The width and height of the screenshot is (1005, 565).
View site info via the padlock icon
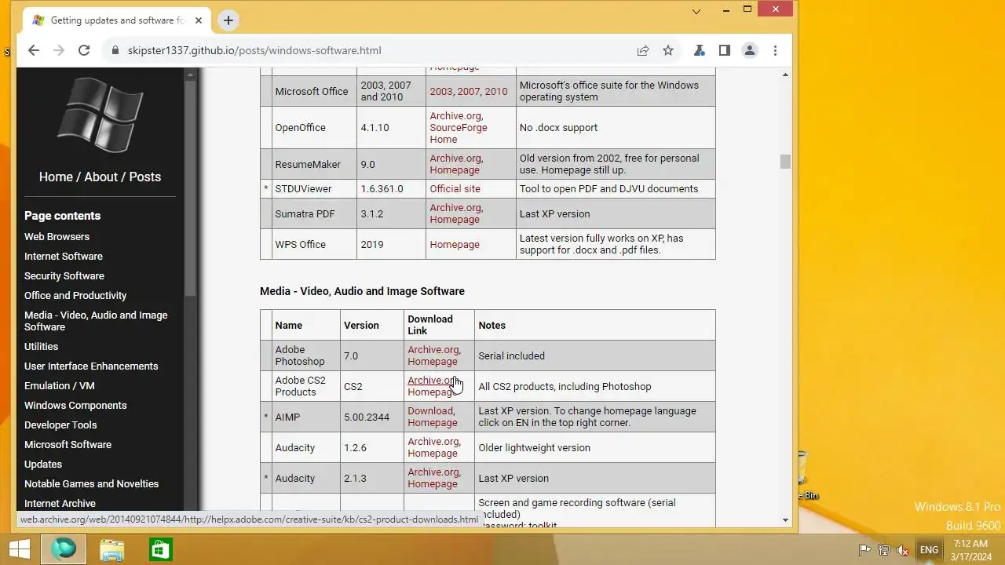click(x=115, y=50)
